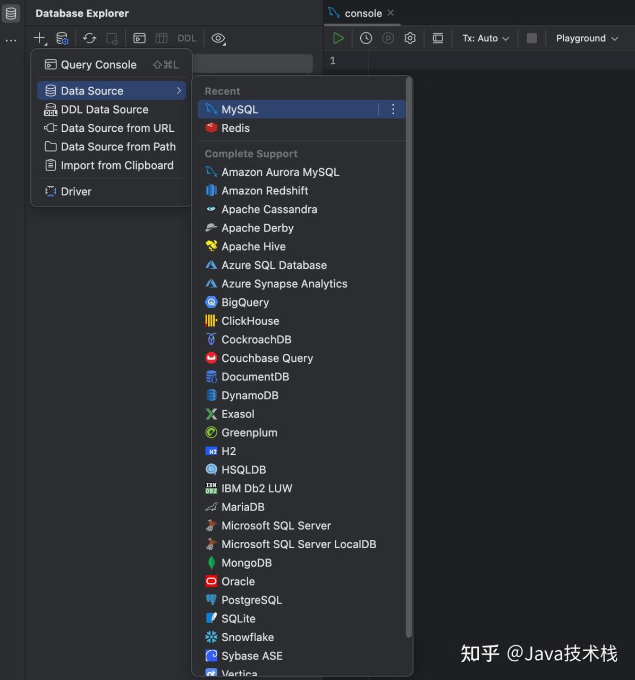Click the green Run query button
Screen dimensions: 635x680
click(338, 38)
